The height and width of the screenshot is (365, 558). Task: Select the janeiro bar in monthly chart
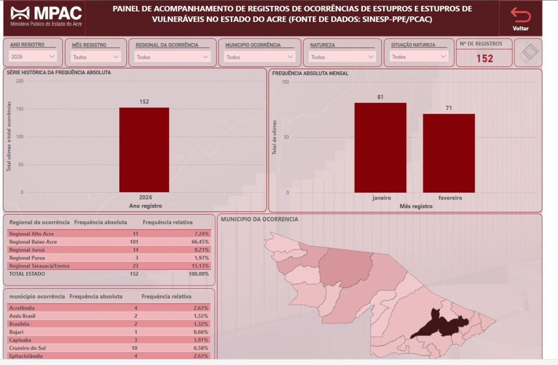tap(380, 148)
